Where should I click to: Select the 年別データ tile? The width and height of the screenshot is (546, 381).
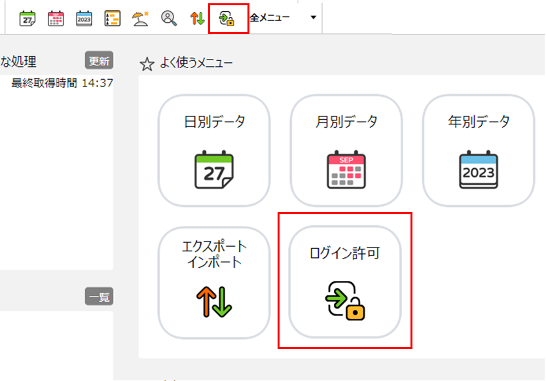coord(479,151)
